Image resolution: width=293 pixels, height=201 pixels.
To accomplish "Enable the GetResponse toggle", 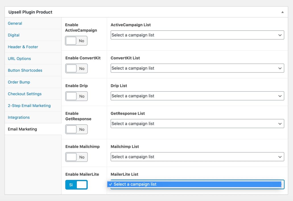I will tap(76, 129).
